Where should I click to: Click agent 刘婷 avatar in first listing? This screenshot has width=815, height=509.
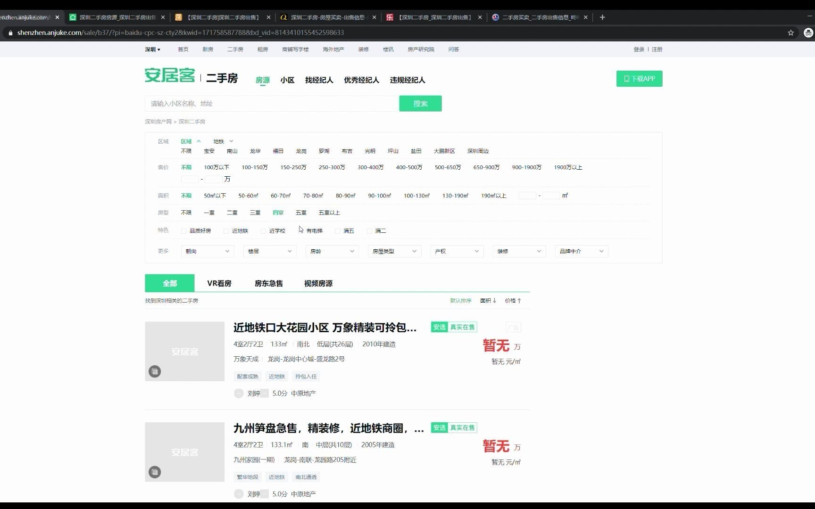point(239,394)
